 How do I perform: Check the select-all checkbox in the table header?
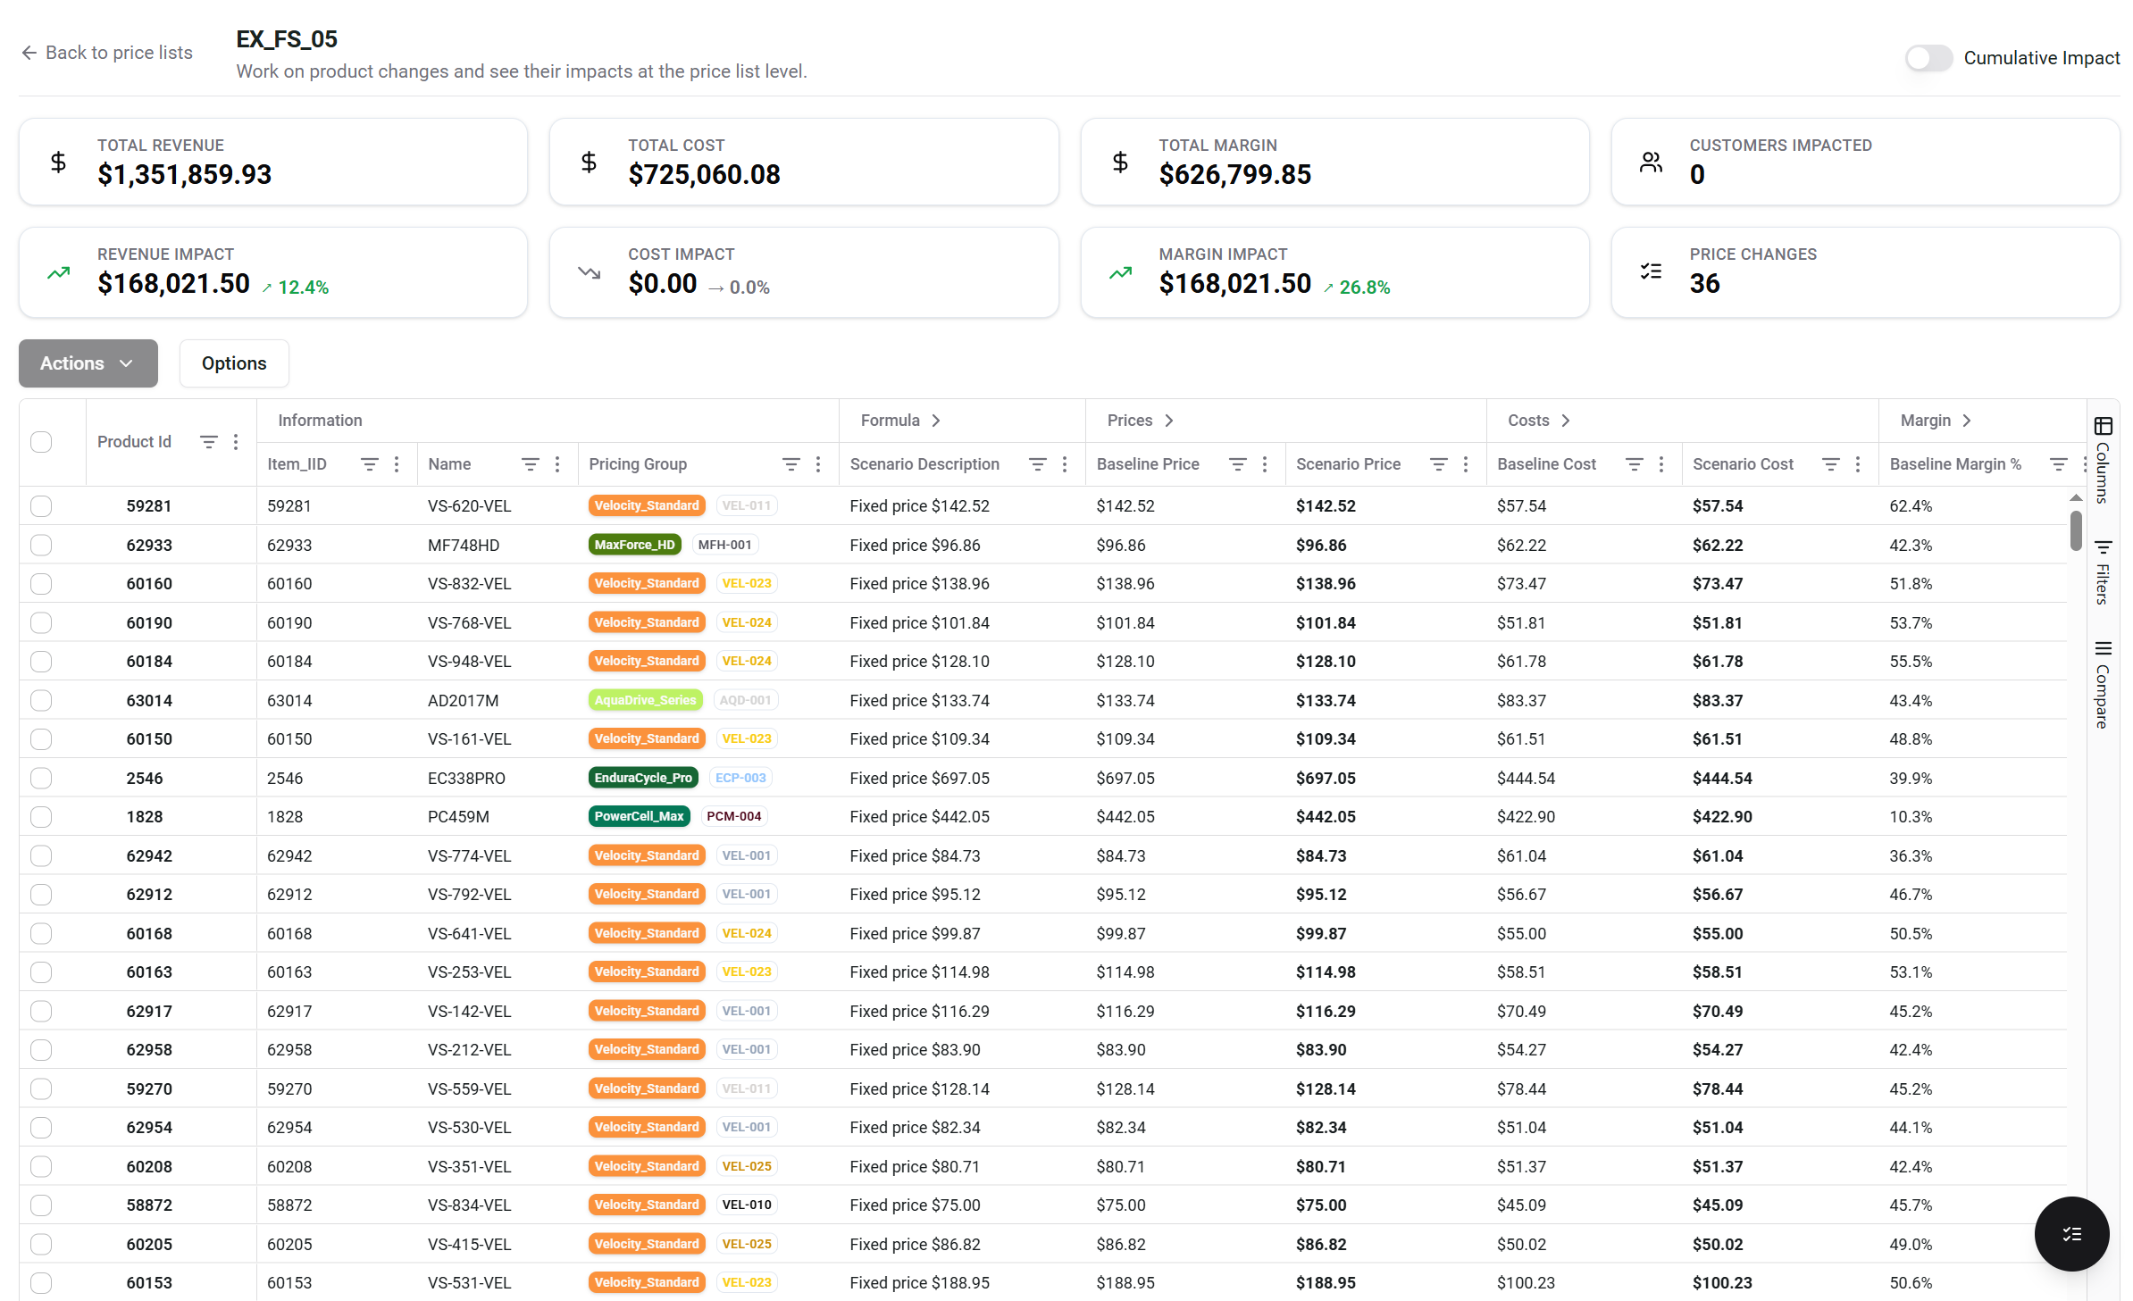tap(41, 441)
